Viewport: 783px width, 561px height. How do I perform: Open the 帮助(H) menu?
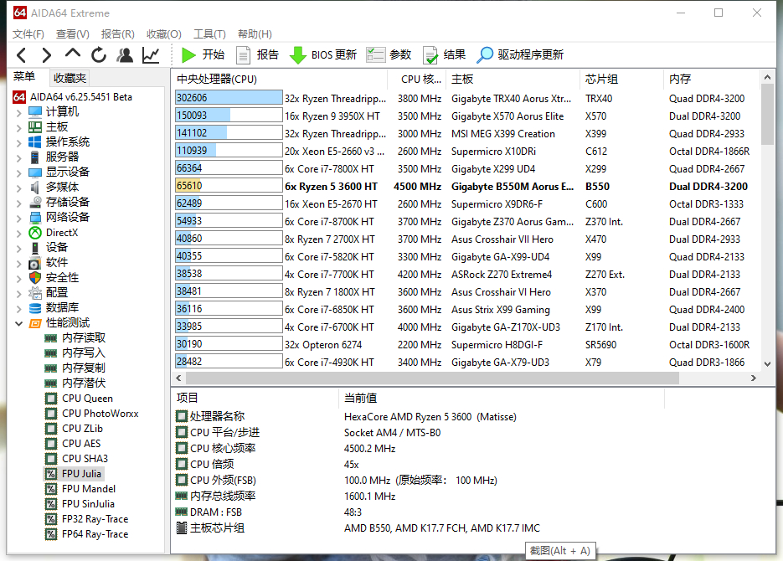255,34
